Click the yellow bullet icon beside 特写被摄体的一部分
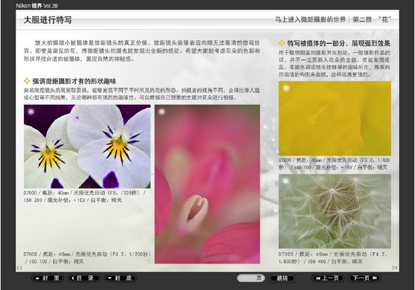Viewport: 415px width, 290px height. click(x=282, y=43)
